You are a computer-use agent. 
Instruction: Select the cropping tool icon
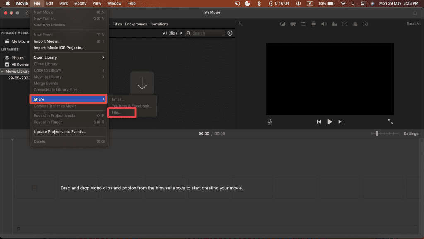point(304,24)
